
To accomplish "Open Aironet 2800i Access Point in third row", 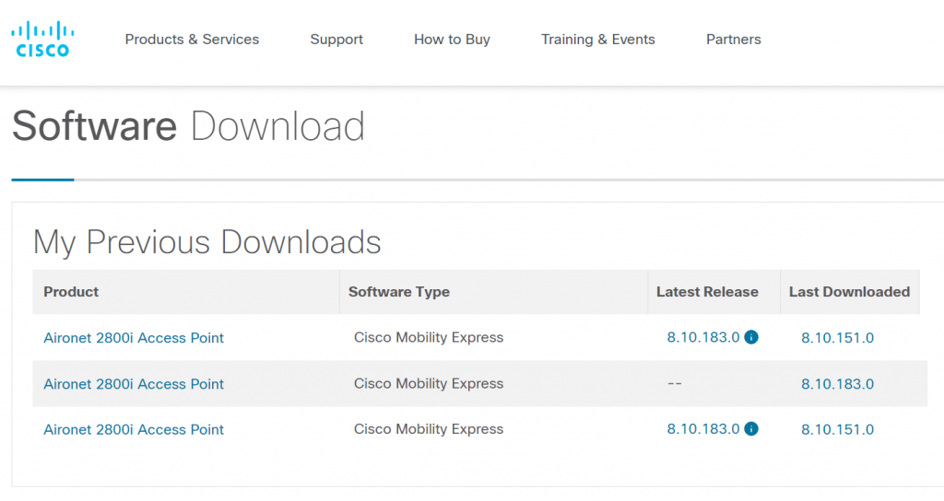I will click(134, 430).
